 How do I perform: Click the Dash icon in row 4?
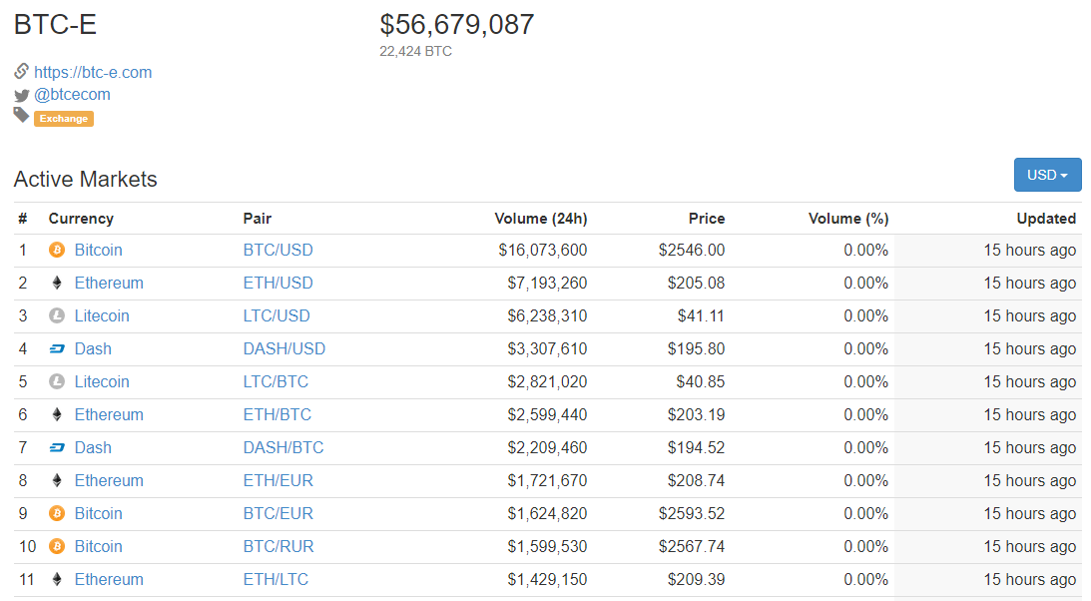point(57,348)
